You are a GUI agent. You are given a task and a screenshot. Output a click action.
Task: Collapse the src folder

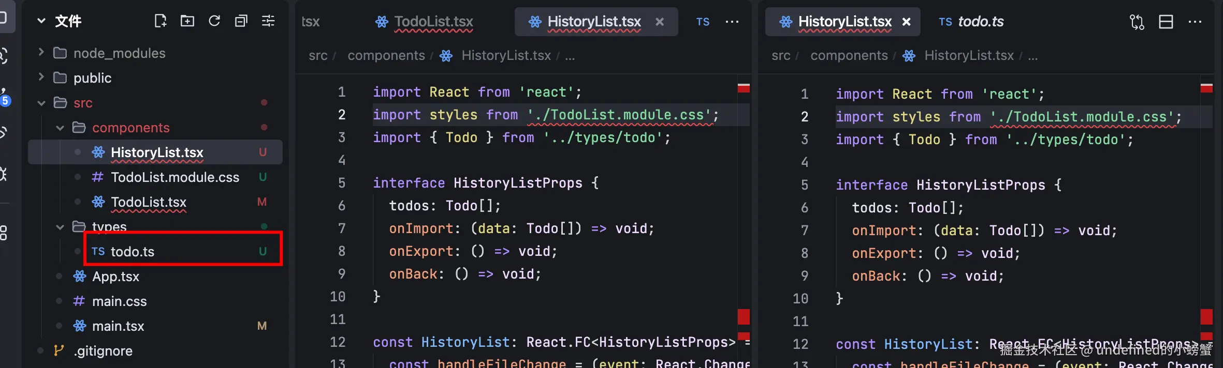(41, 103)
